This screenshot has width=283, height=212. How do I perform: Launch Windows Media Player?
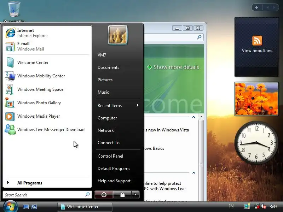47,116
